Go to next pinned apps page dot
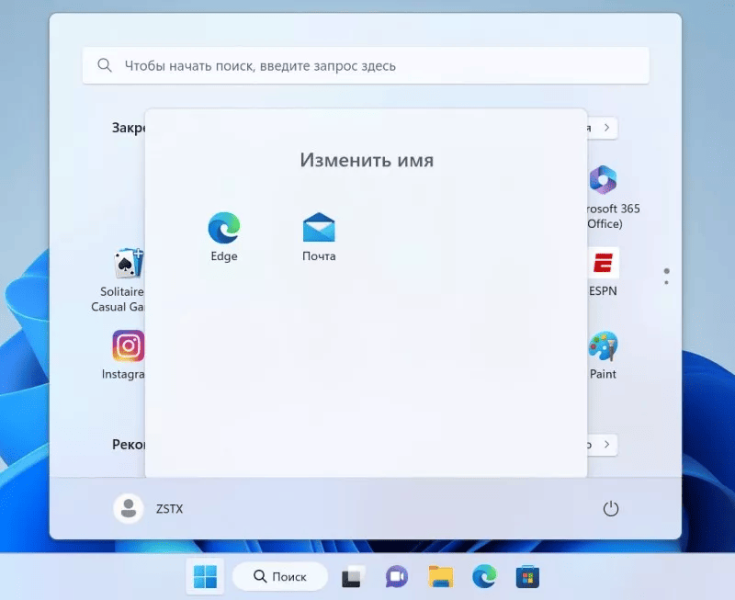Screen dimensions: 735x600 pyautogui.click(x=666, y=283)
